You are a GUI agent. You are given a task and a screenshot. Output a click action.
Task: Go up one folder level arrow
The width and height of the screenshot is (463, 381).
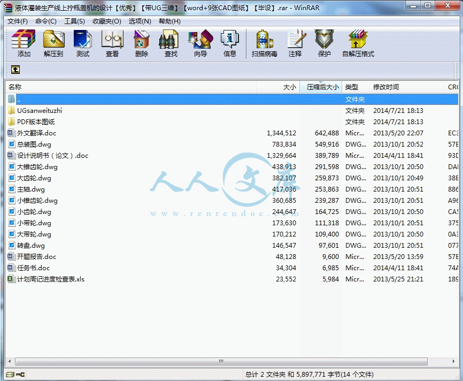click(16, 70)
